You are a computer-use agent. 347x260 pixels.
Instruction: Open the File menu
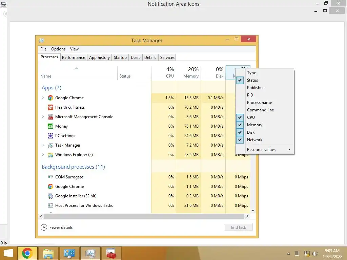[43, 49]
